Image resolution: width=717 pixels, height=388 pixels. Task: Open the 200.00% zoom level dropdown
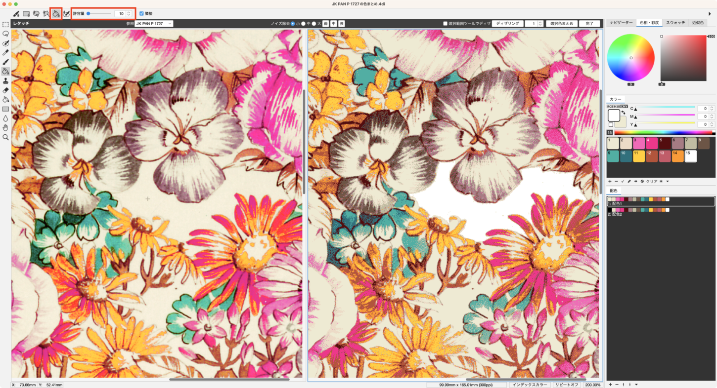point(592,385)
